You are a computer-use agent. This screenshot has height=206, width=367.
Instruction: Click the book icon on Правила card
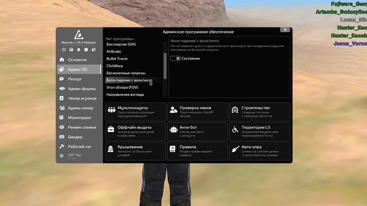click(173, 149)
